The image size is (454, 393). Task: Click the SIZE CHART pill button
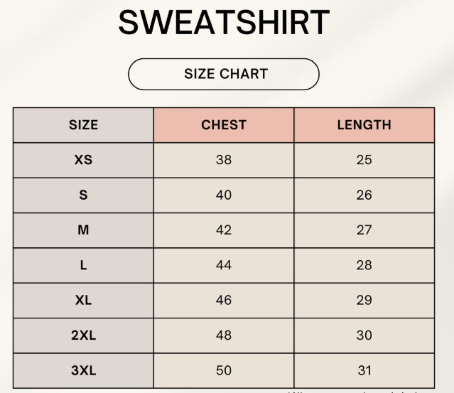coord(224,74)
